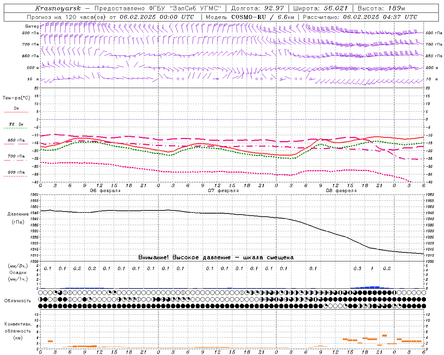Viewport: 444px width, 355px height.
Task: Click the Прогноз на 120 часа(ов) text
Action: pyautogui.click(x=67, y=17)
